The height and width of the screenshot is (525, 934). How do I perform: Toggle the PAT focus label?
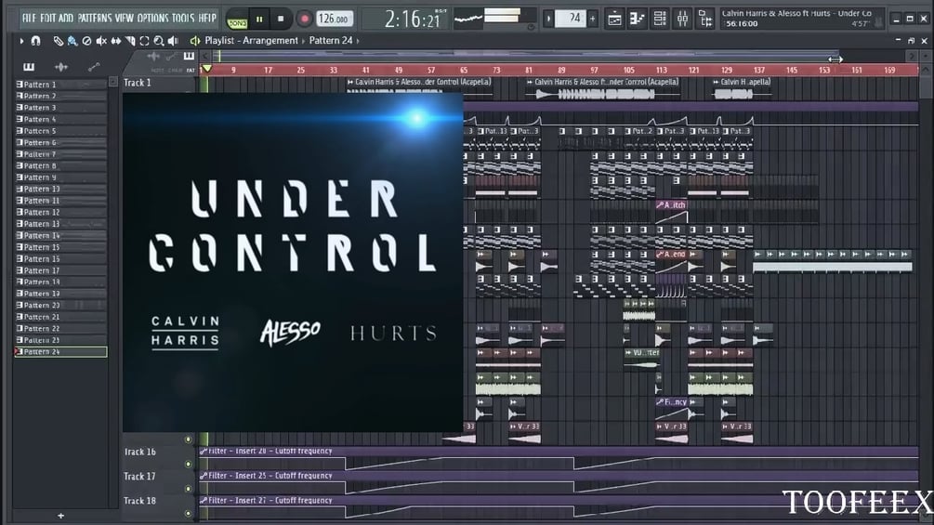point(191,71)
